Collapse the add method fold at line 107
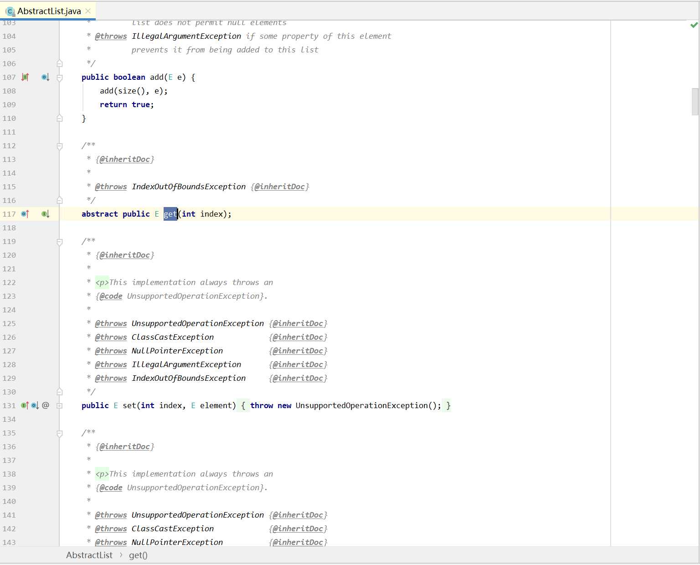 pyautogui.click(x=60, y=78)
